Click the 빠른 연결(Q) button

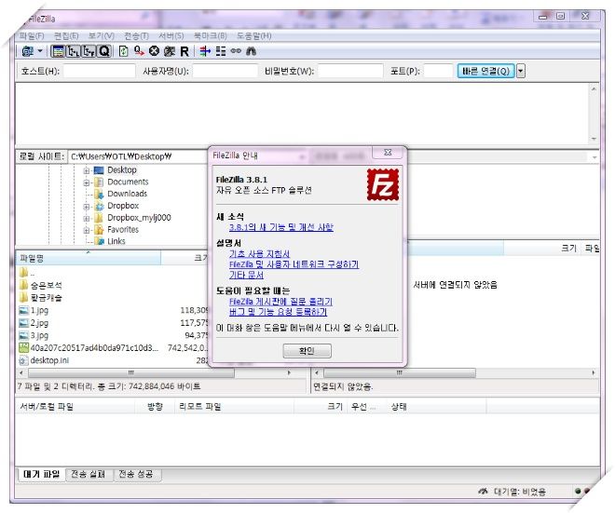pyautogui.click(x=485, y=71)
